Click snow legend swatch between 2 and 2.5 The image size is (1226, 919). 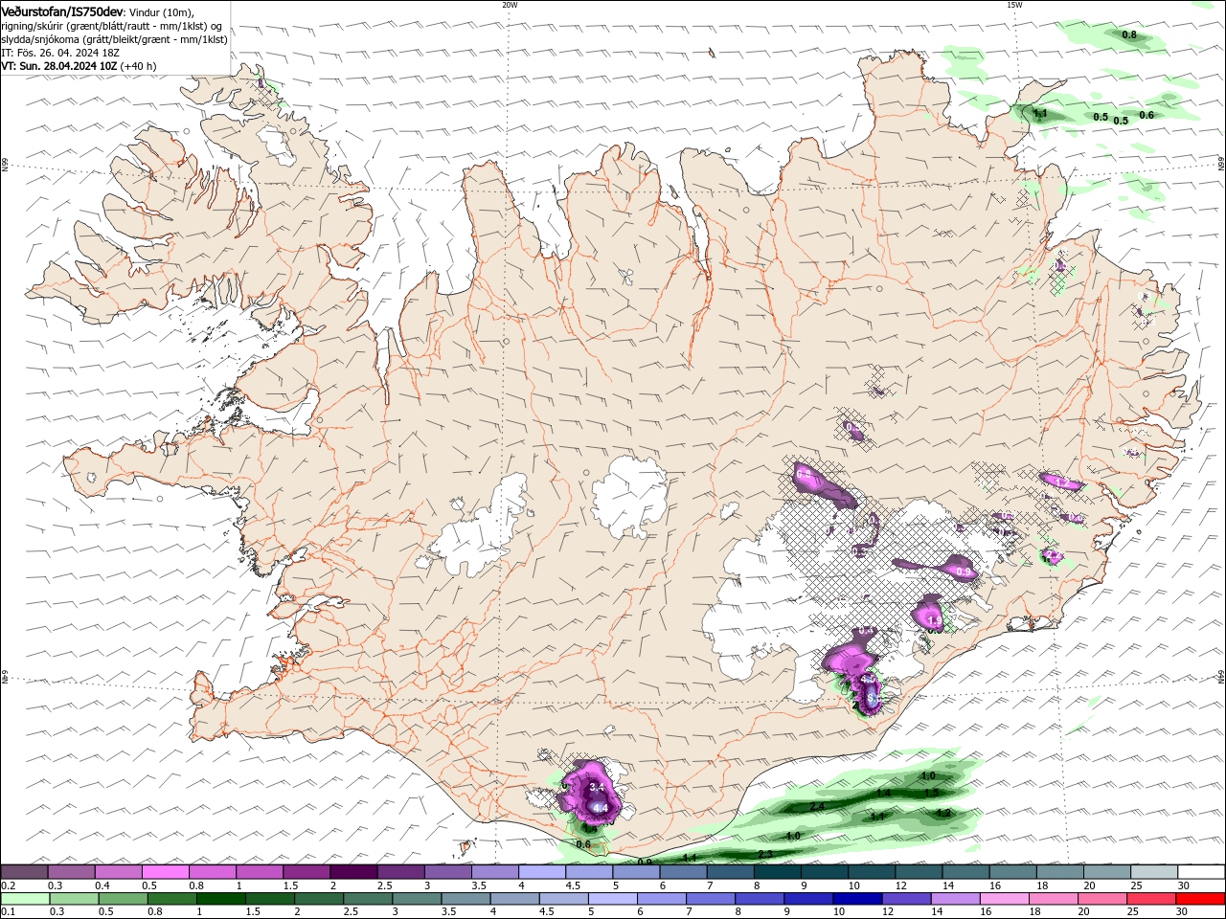[353, 872]
